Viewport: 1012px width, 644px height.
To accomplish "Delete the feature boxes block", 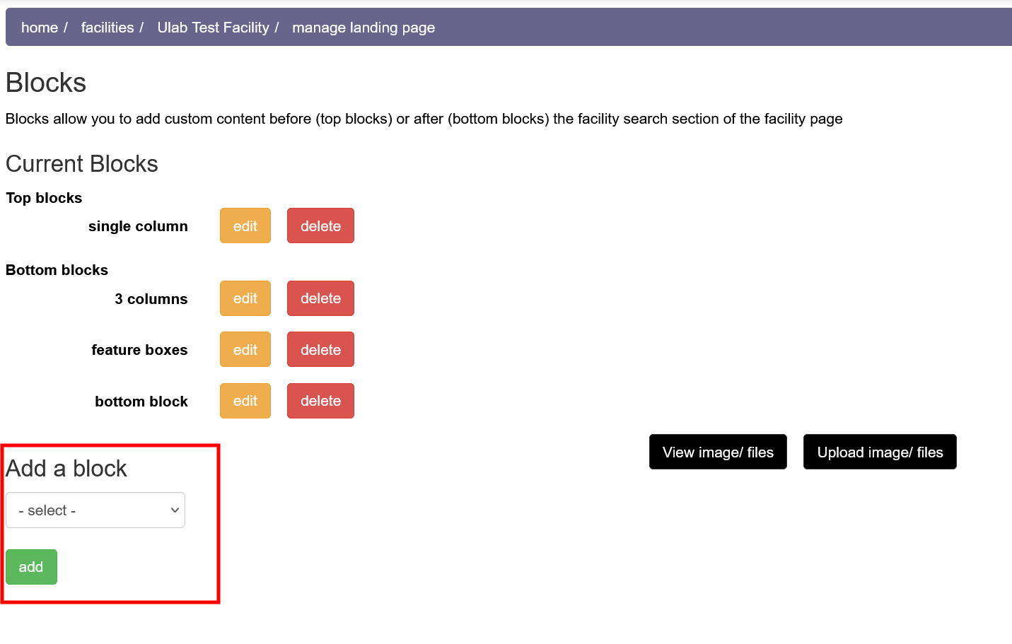I will click(320, 350).
